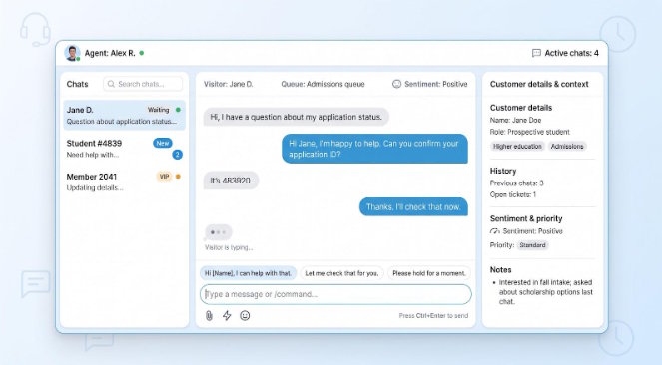Focus the Type a message input field
The height and width of the screenshot is (365, 662).
[x=335, y=294]
